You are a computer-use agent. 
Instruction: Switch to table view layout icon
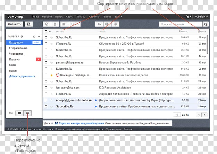coord(28,113)
